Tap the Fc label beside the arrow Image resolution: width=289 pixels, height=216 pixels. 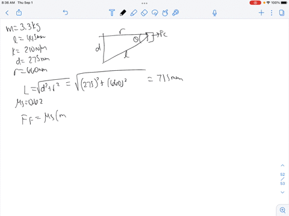point(163,34)
